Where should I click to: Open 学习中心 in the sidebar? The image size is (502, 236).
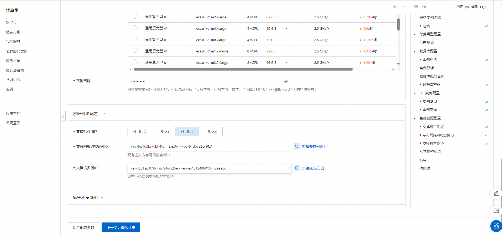click(x=13, y=80)
